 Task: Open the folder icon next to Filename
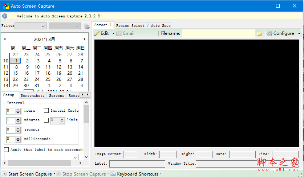259,33
